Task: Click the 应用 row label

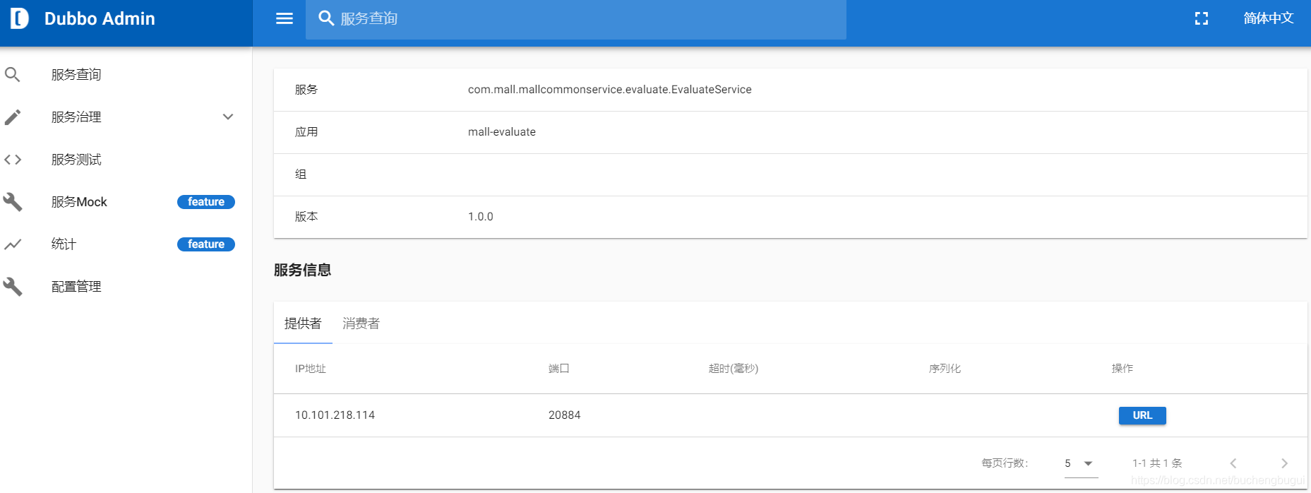Action: (306, 132)
